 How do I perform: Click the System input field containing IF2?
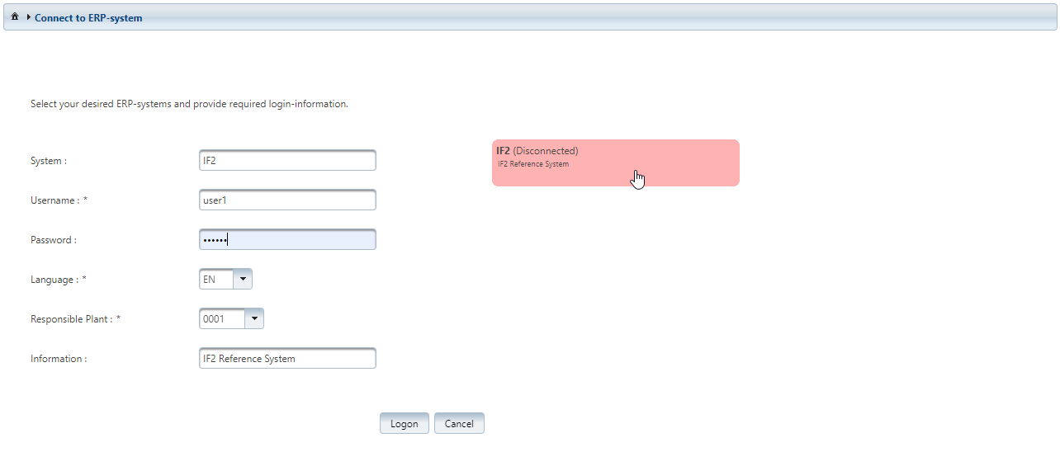(x=286, y=161)
